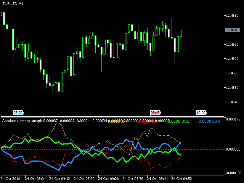
Task: Click the 0.000000 zero level label
Action: [x=233, y=149]
